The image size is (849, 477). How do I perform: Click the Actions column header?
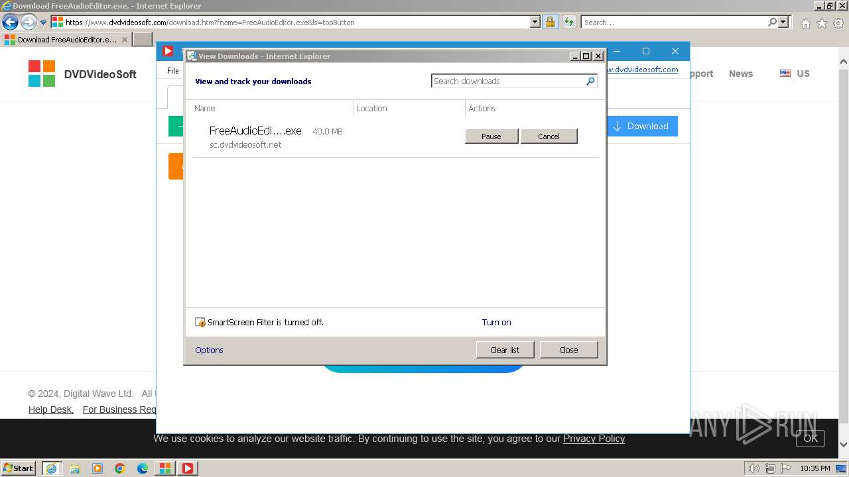point(532,108)
